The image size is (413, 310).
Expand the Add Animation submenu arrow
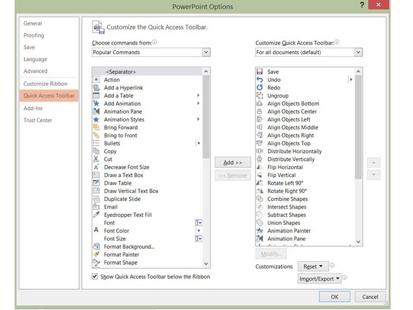click(198, 103)
